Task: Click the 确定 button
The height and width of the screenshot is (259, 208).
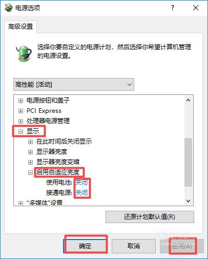Action: (85, 246)
